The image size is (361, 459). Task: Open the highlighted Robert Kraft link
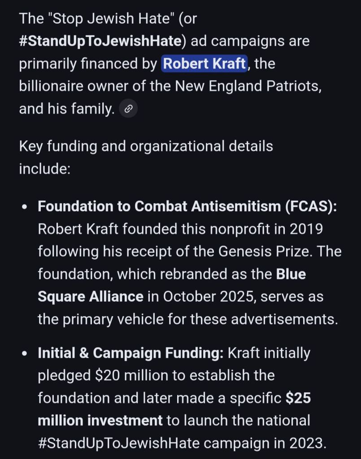[204, 64]
